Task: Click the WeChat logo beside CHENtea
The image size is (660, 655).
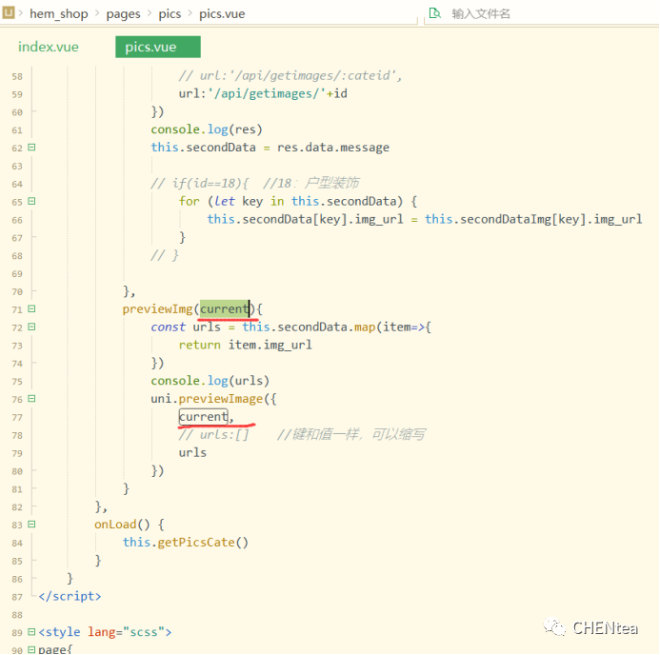Action: [554, 627]
